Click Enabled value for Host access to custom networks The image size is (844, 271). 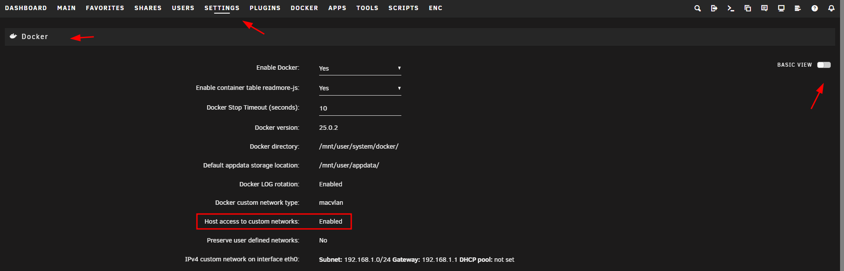[331, 221]
